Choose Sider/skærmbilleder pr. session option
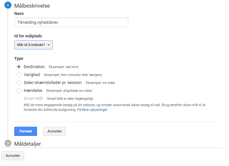Screen dimensions: 229x166 [19, 83]
